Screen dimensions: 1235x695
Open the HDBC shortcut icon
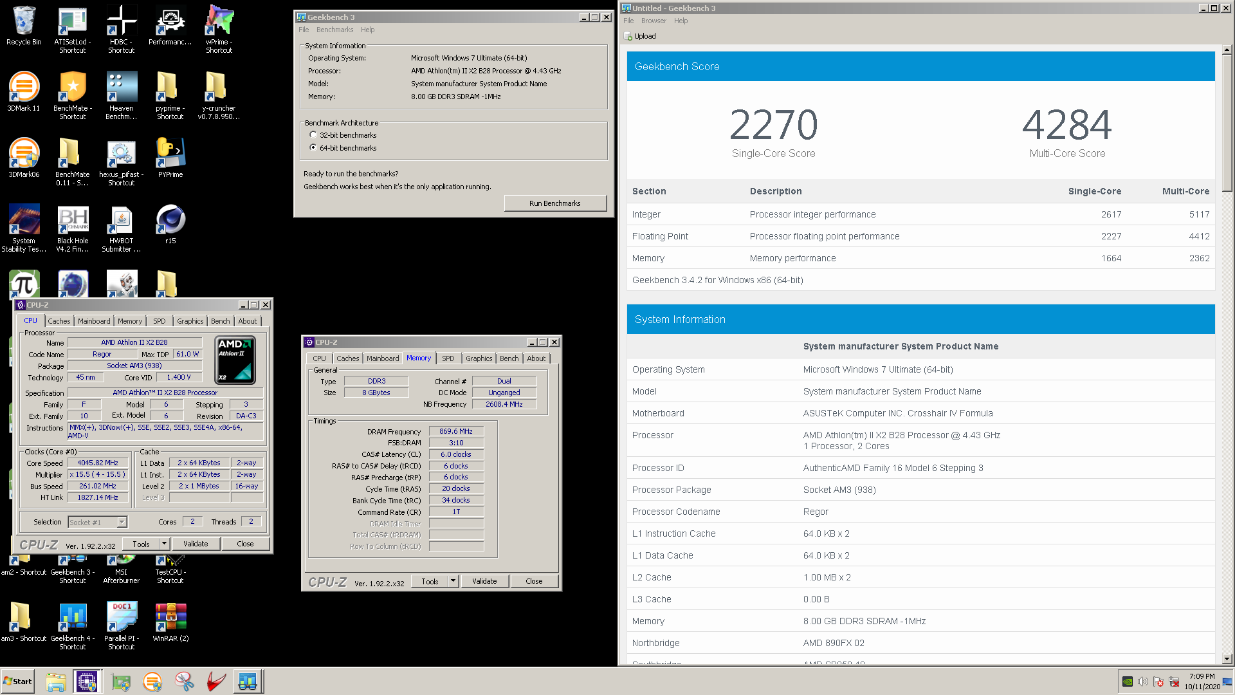click(x=121, y=29)
